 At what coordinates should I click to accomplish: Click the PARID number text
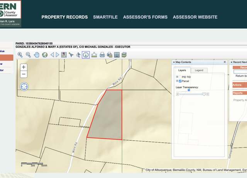point(34,43)
